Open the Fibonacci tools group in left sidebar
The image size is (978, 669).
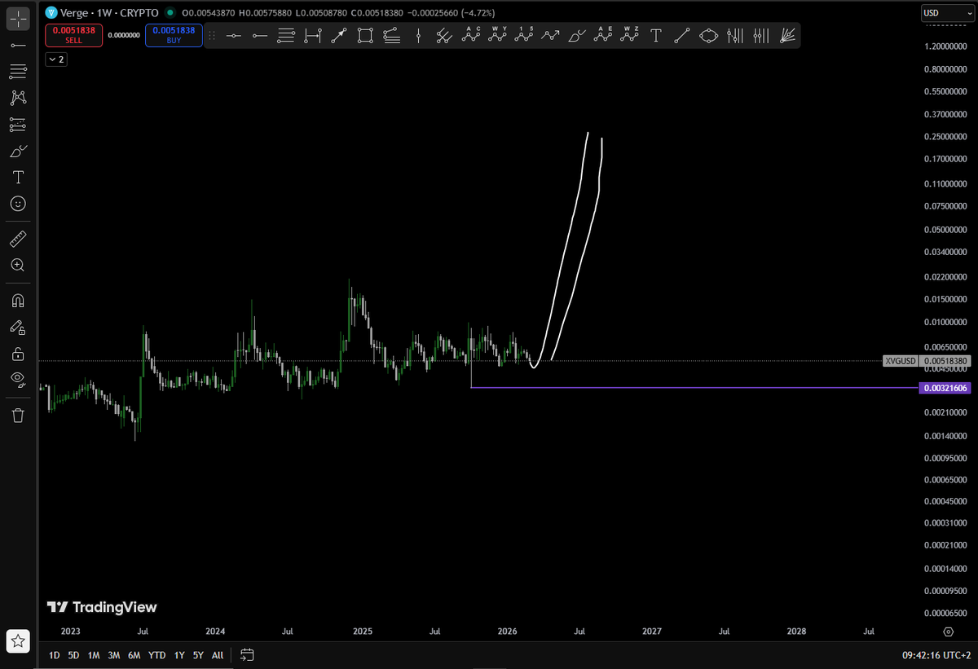pyautogui.click(x=18, y=72)
